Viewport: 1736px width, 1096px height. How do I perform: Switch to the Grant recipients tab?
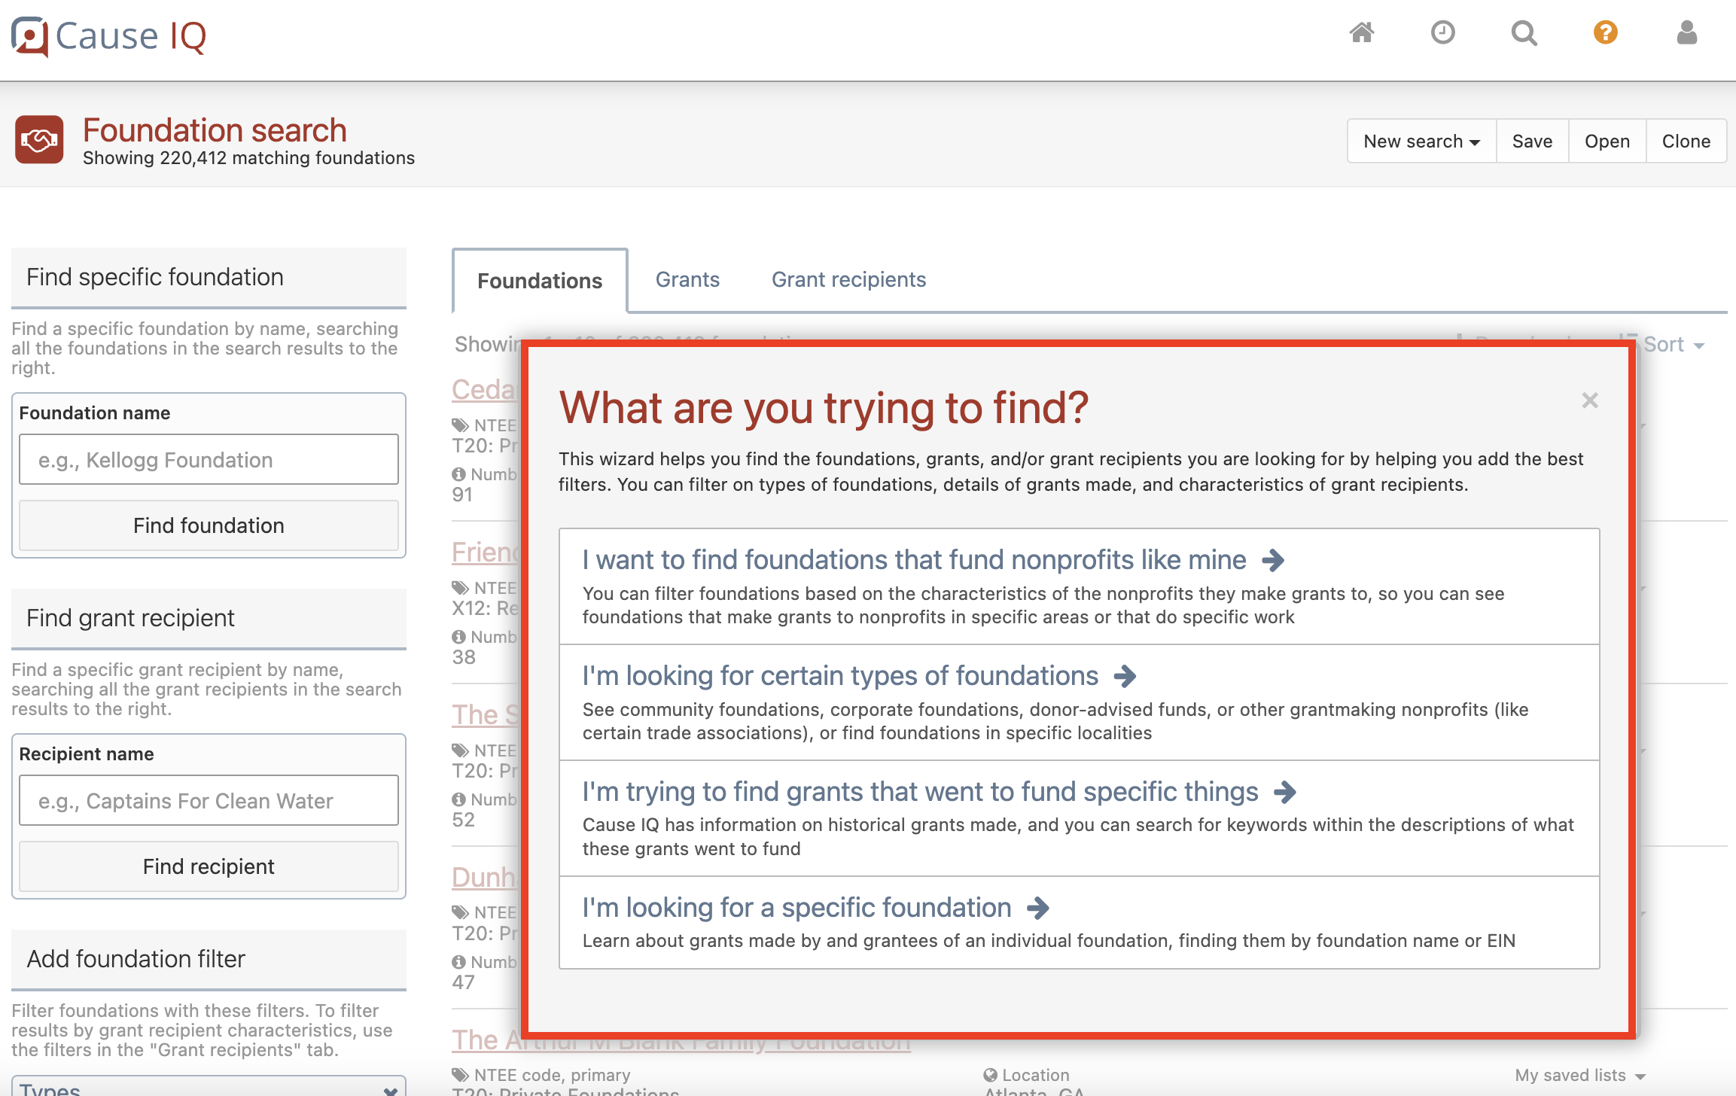point(848,279)
